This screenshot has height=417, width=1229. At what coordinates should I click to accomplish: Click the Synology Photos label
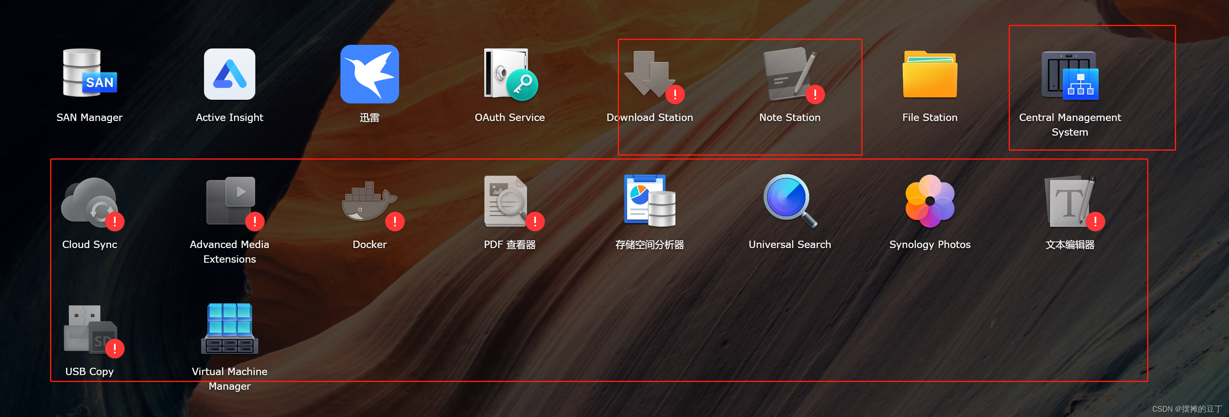pos(930,244)
